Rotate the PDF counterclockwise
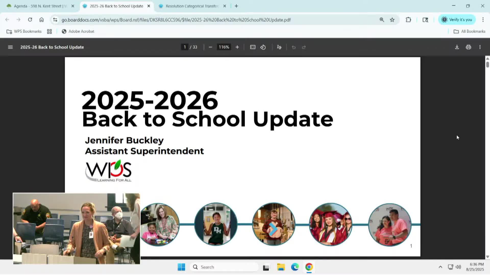Image resolution: width=490 pixels, height=275 pixels. [x=263, y=47]
